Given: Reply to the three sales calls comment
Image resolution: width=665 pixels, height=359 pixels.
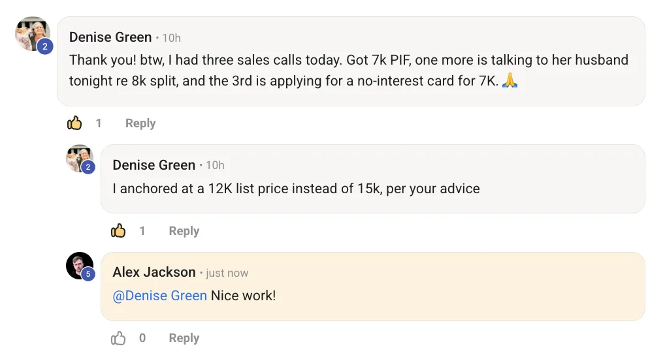Looking at the screenshot, I should coord(140,123).
